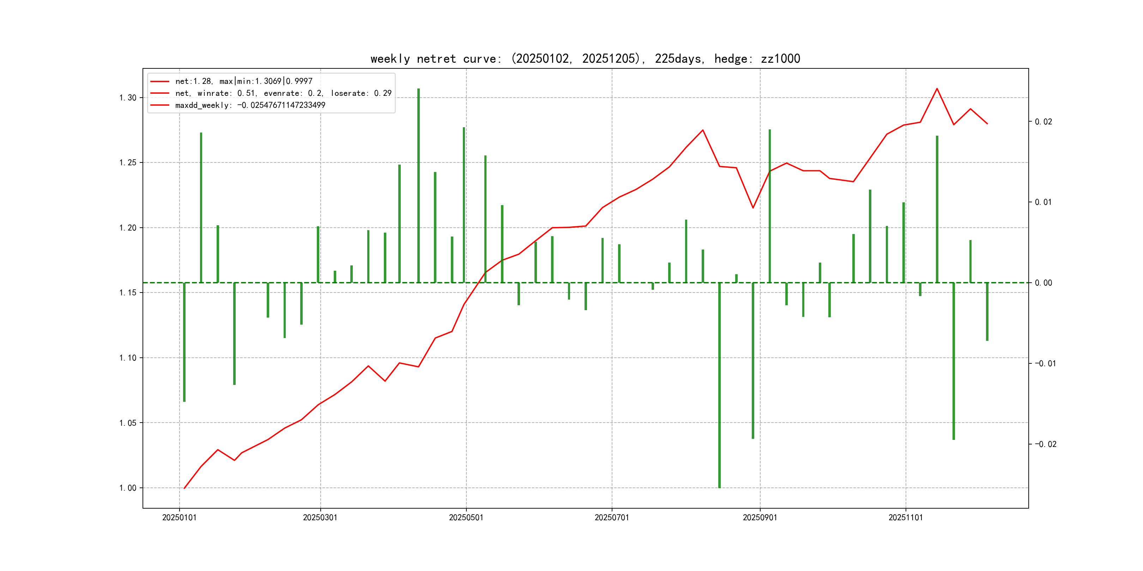Click the 1.30 left axis label
Viewport: 1143px width, 571px height.
pyautogui.click(x=128, y=98)
